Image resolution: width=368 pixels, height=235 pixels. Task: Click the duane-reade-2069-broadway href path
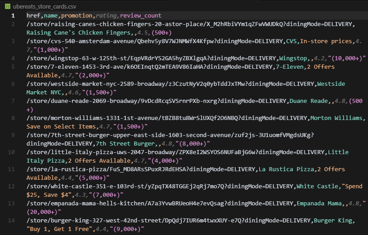click(156, 101)
